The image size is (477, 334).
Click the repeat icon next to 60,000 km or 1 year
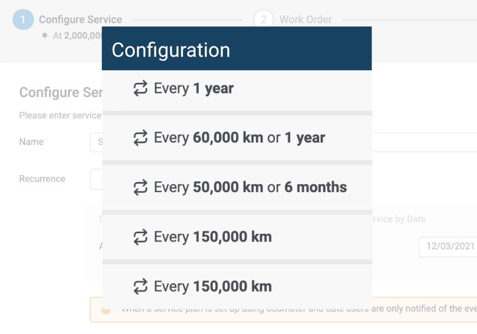(140, 138)
